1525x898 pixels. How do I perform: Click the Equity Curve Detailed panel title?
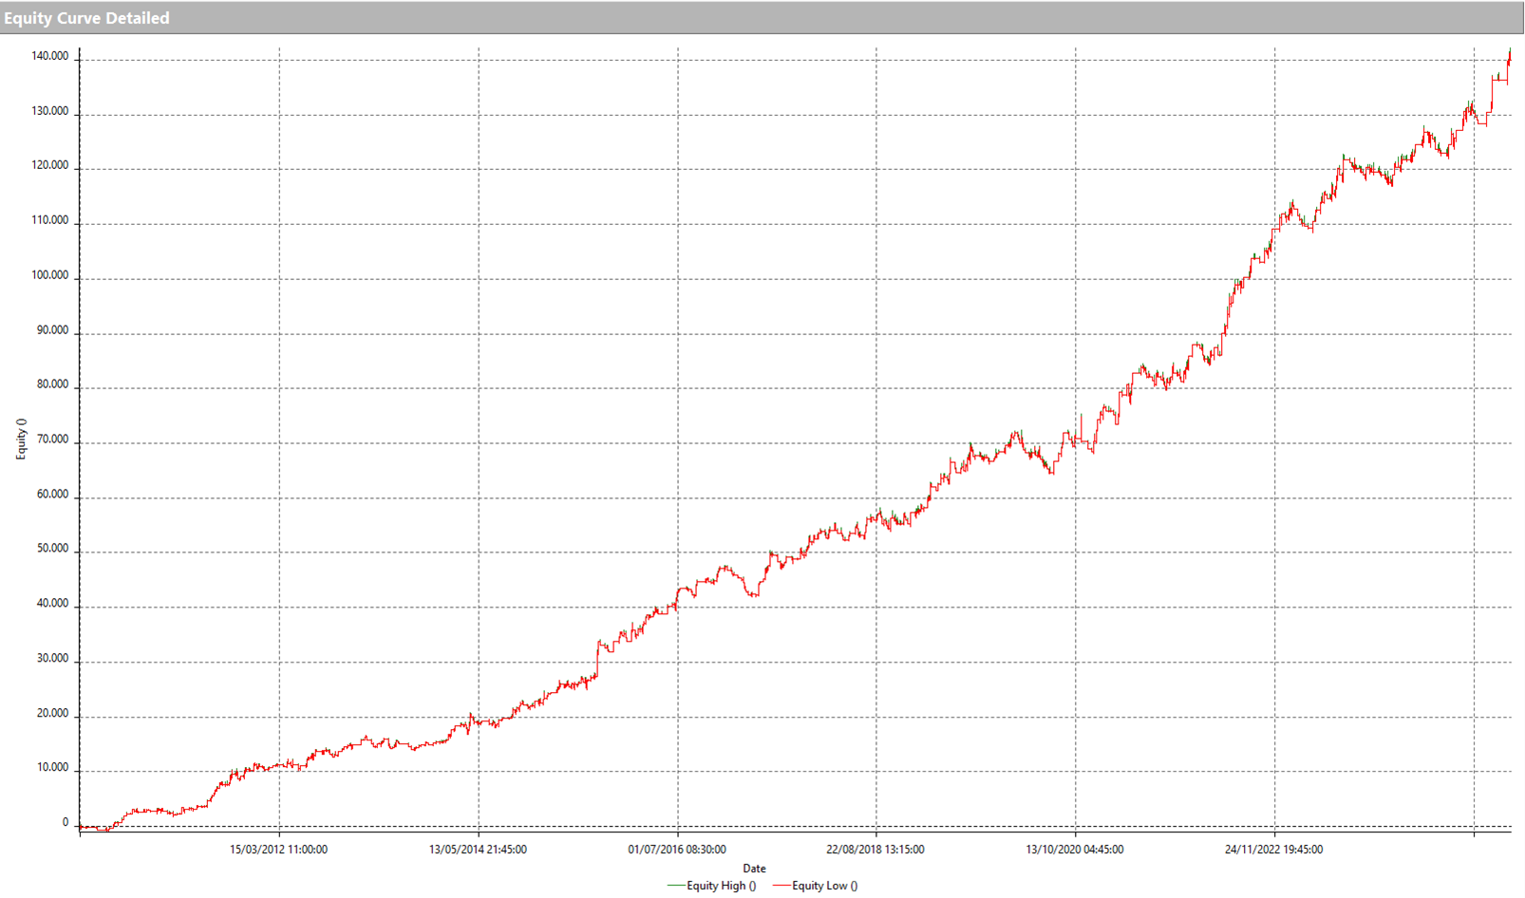click(x=87, y=18)
